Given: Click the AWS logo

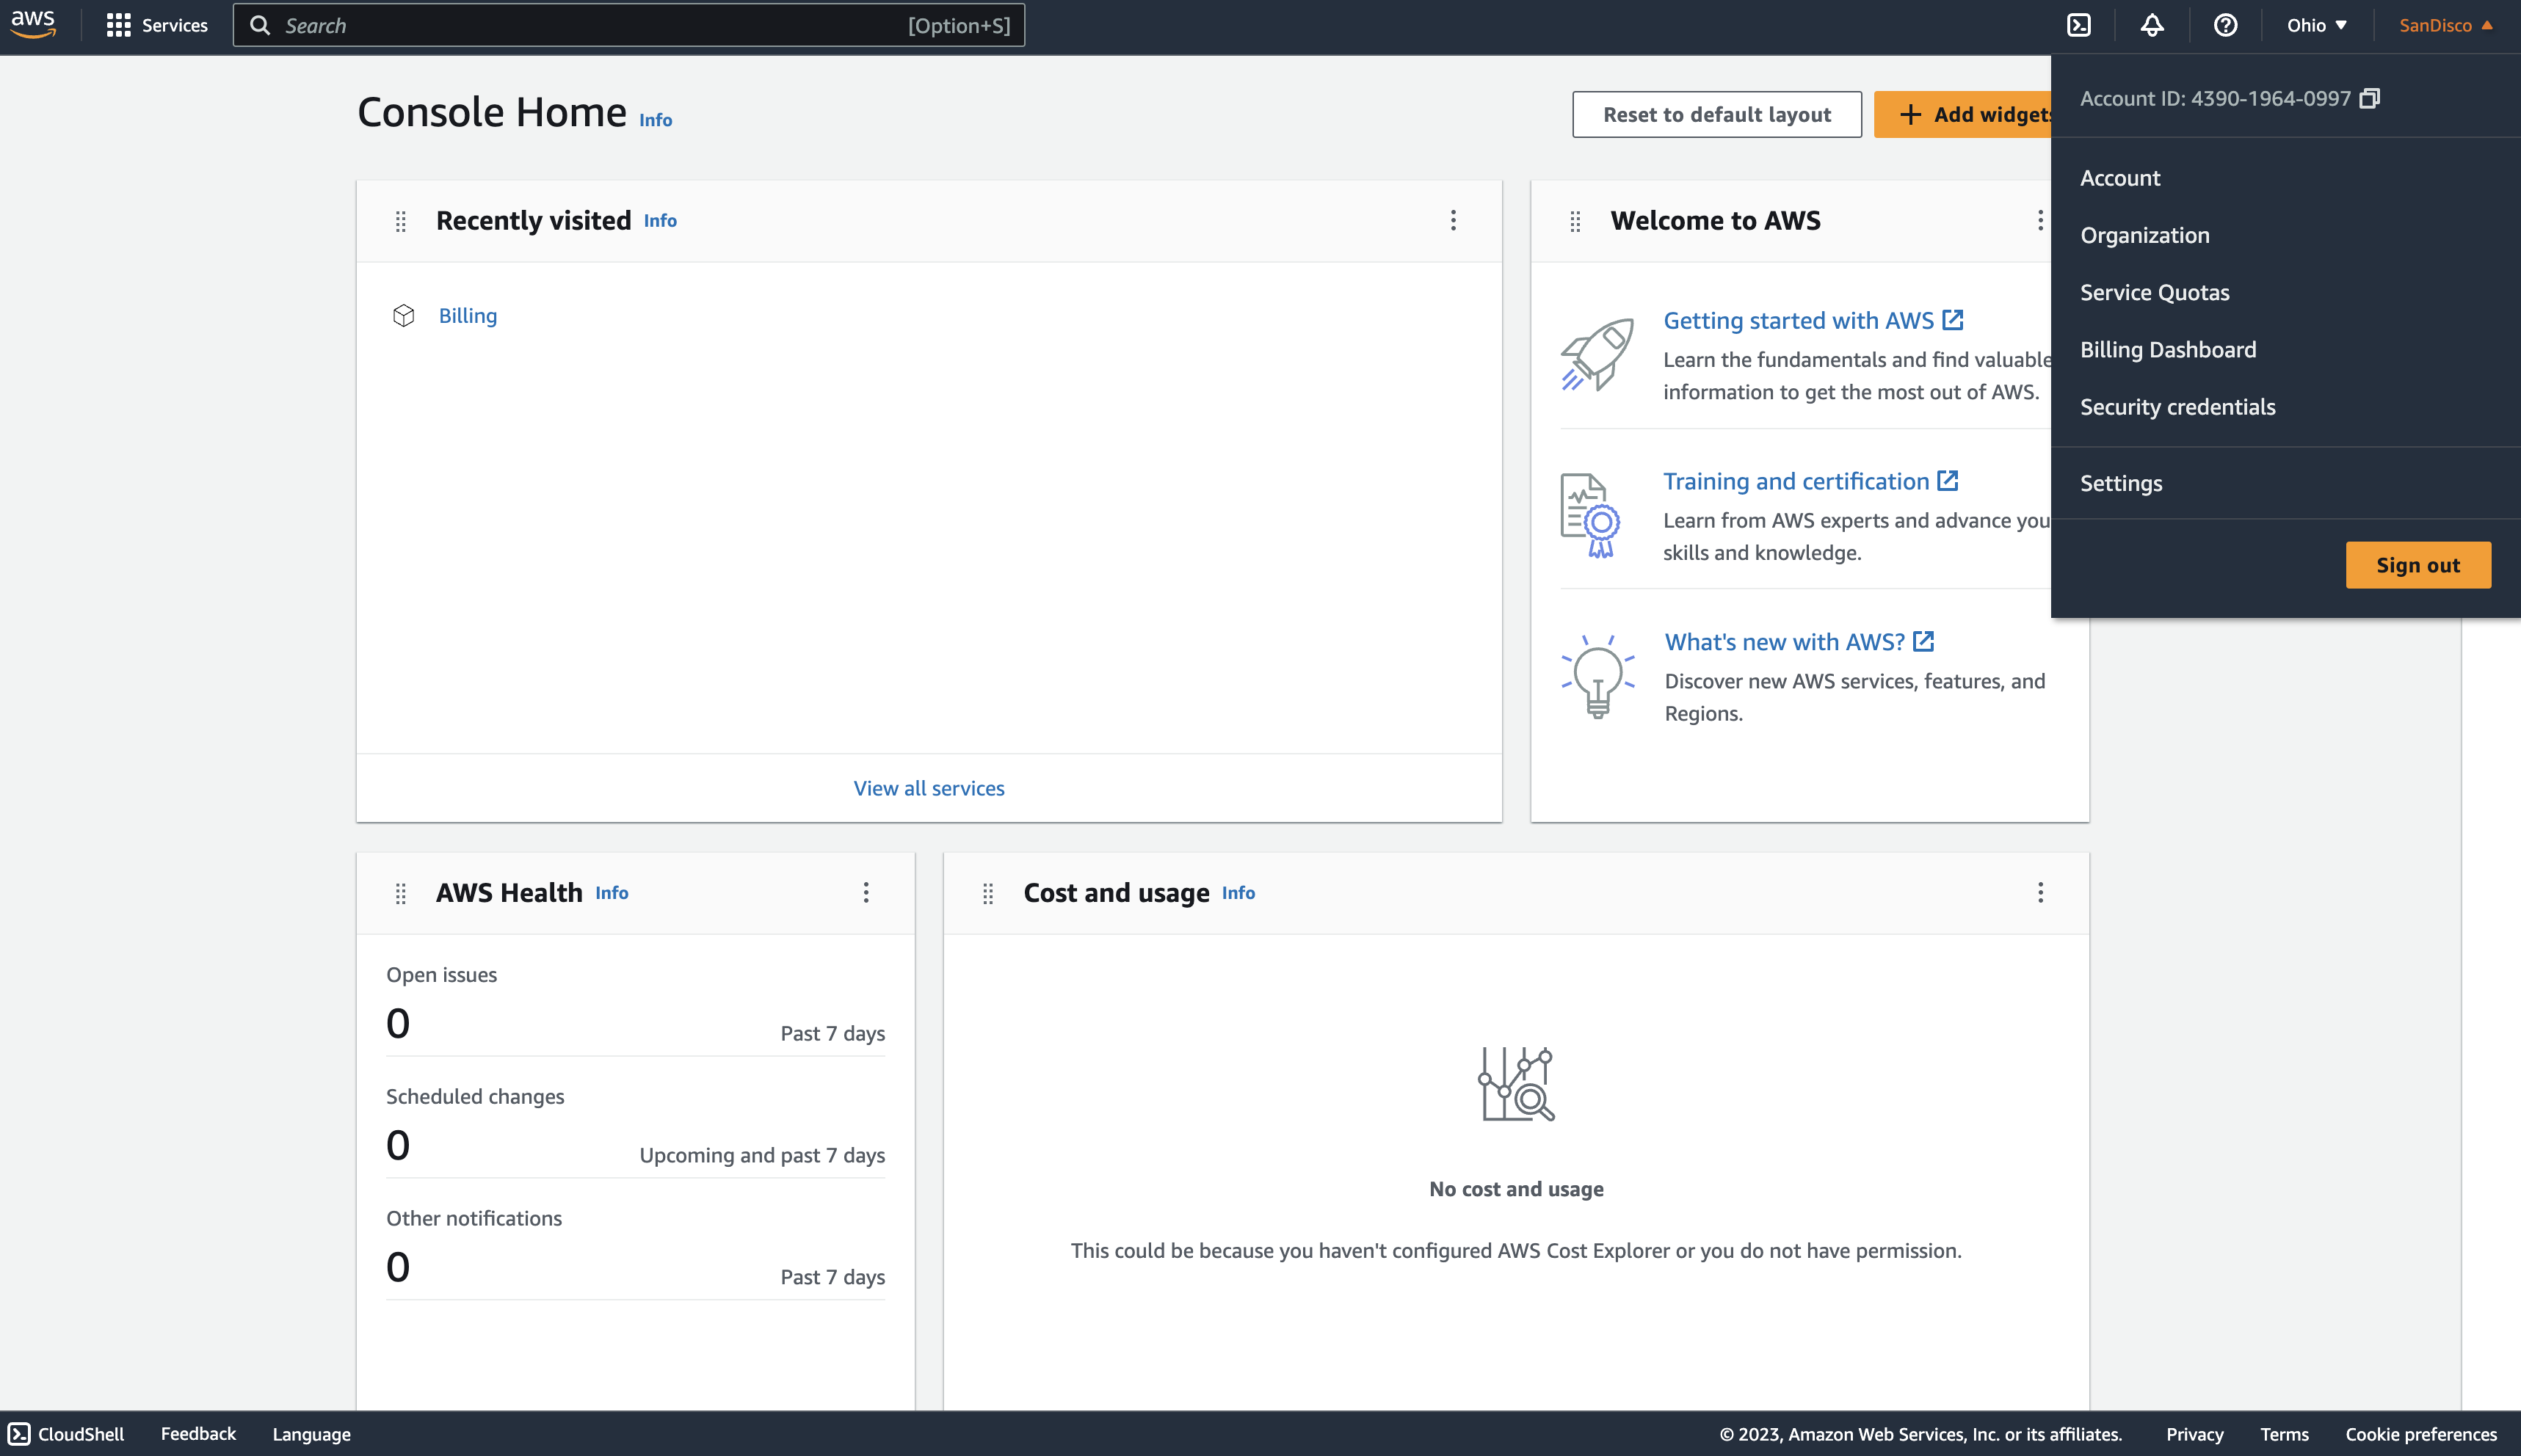Looking at the screenshot, I should pyautogui.click(x=33, y=24).
